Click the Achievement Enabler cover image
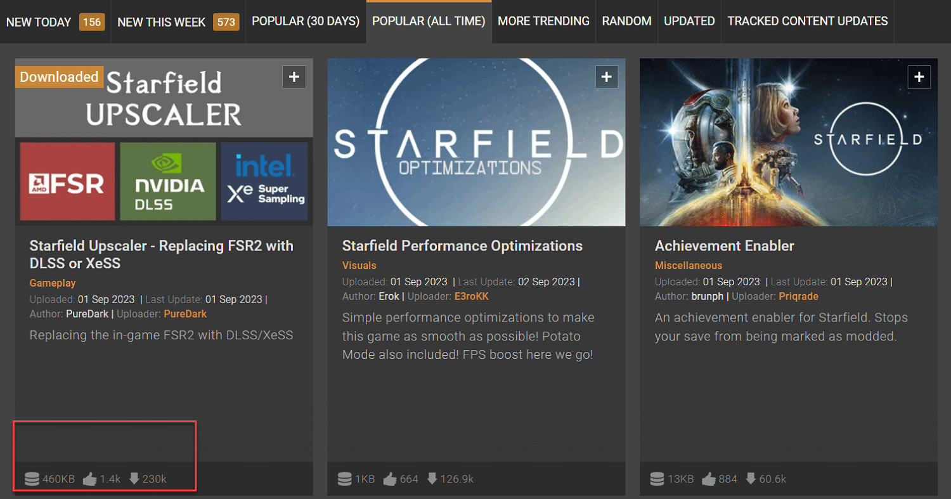The image size is (951, 499). (x=788, y=142)
